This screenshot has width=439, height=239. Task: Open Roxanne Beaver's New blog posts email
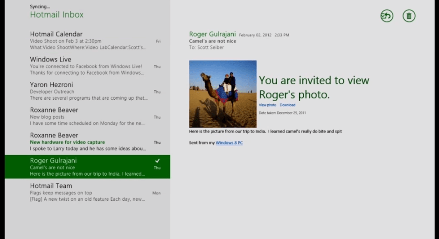click(x=87, y=116)
